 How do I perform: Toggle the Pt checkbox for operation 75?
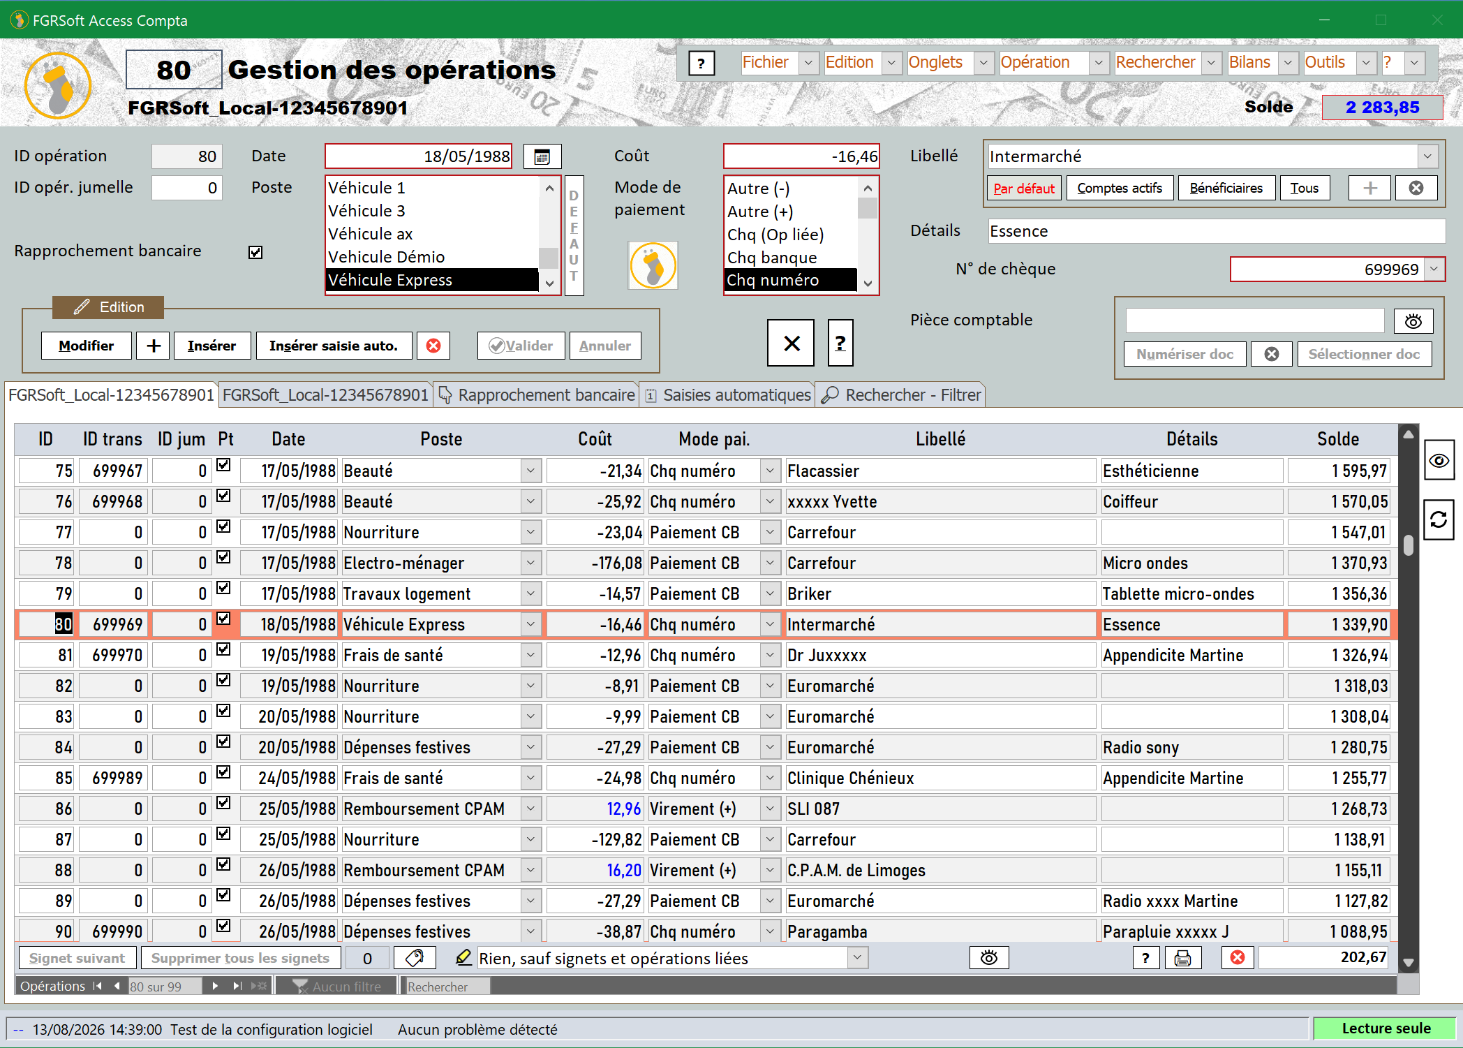point(223,465)
